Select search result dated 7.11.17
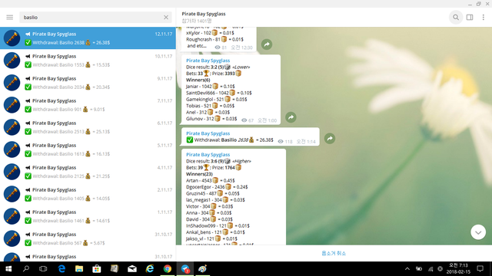 (x=88, y=104)
